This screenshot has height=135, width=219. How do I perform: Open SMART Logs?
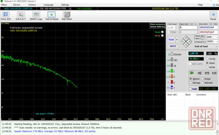pos(36,16)
